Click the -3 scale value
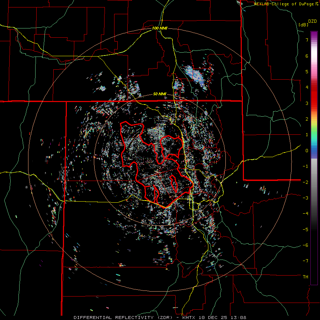This screenshot has height=320, width=320. point(305,198)
